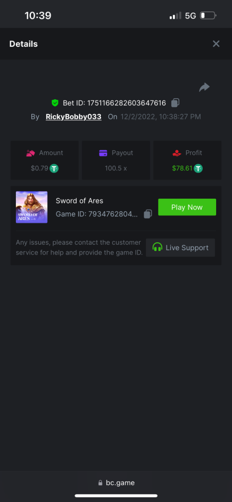Click the purple Payout card icon
This screenshot has height=502, width=232.
coord(103,153)
